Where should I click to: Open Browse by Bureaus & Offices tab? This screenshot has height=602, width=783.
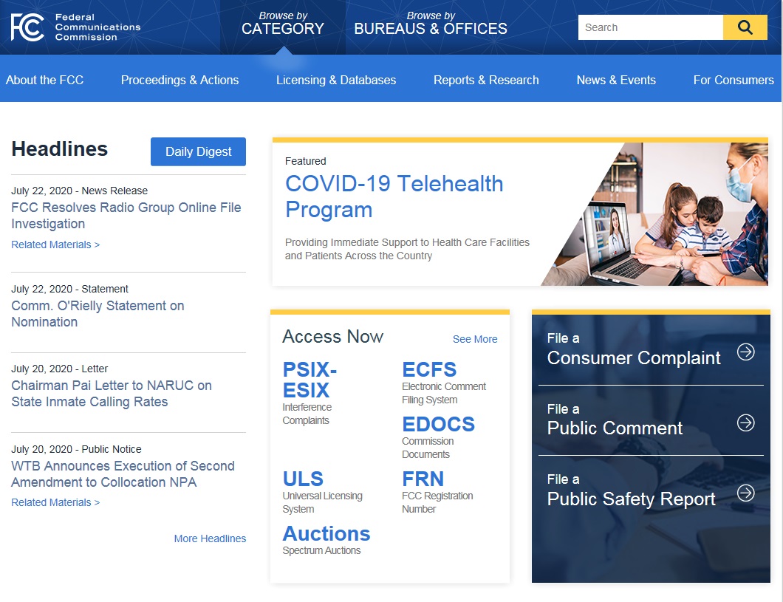[x=431, y=24]
